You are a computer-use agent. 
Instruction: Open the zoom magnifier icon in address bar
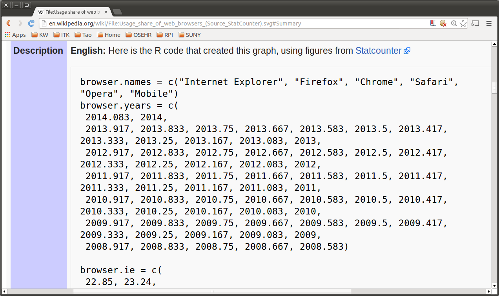(454, 24)
